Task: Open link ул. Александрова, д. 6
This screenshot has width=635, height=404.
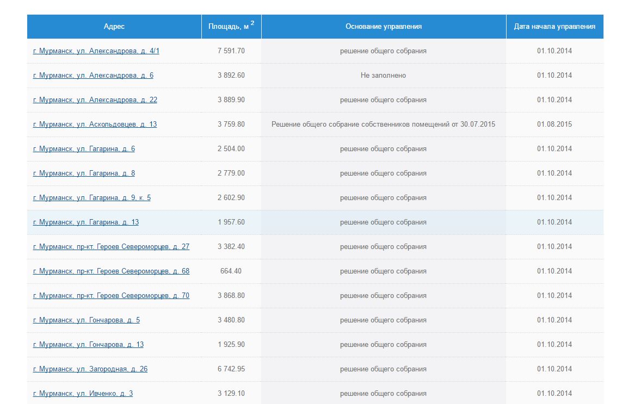Action: click(93, 75)
